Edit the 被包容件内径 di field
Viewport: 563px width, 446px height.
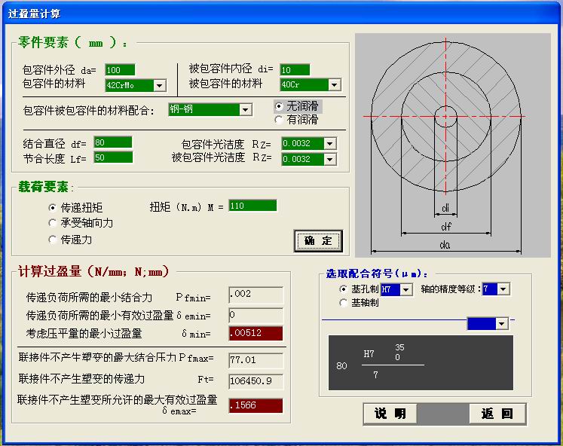(295, 69)
